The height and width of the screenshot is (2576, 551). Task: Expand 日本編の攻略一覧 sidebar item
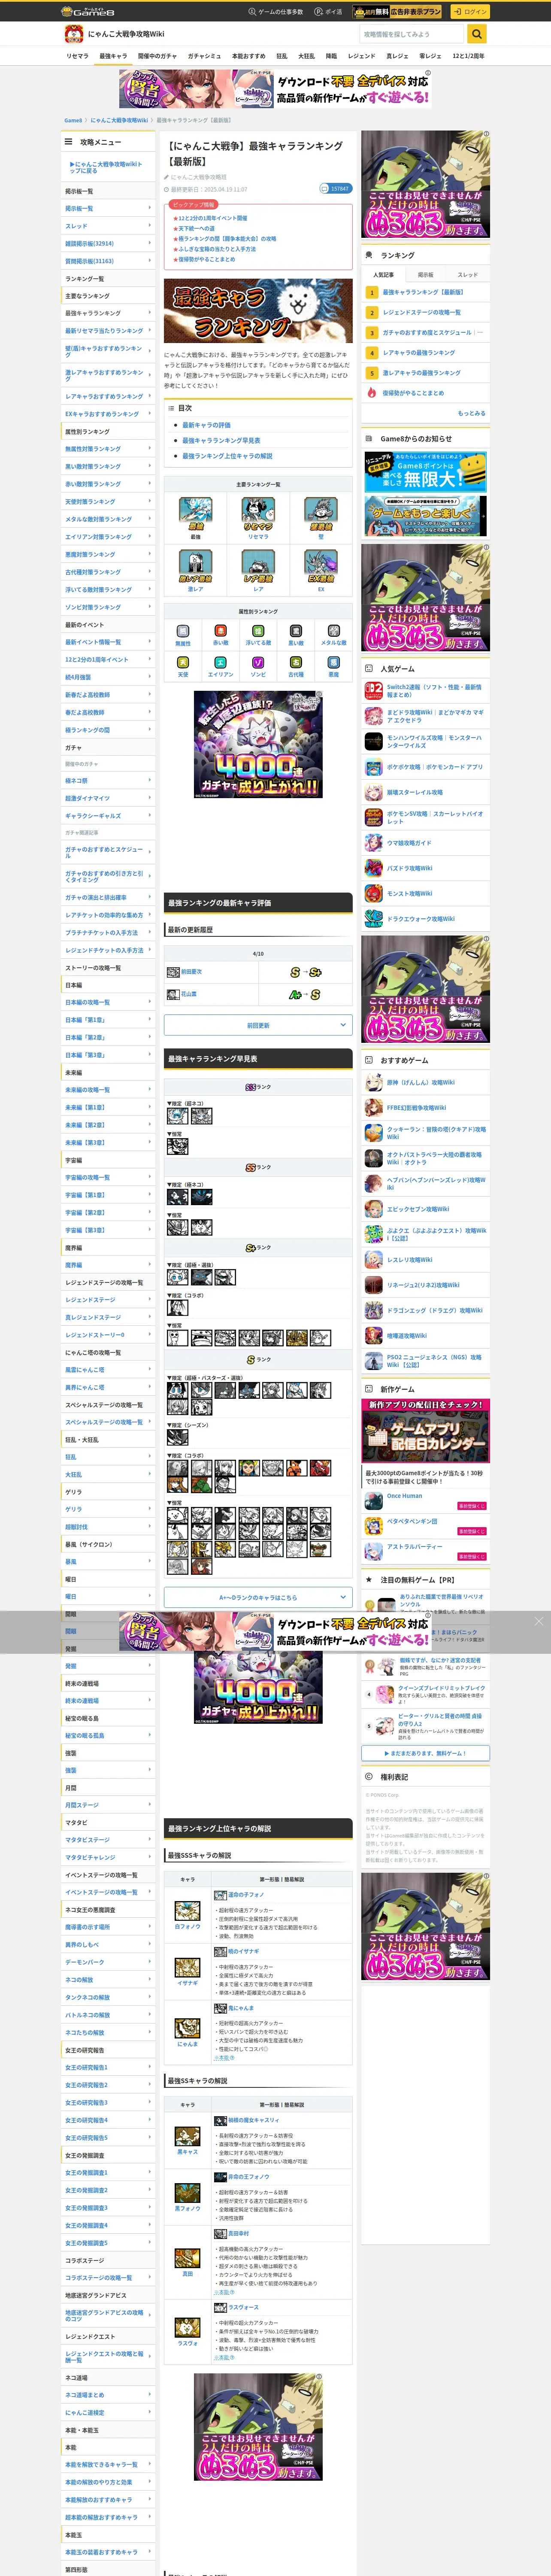pos(108,1002)
